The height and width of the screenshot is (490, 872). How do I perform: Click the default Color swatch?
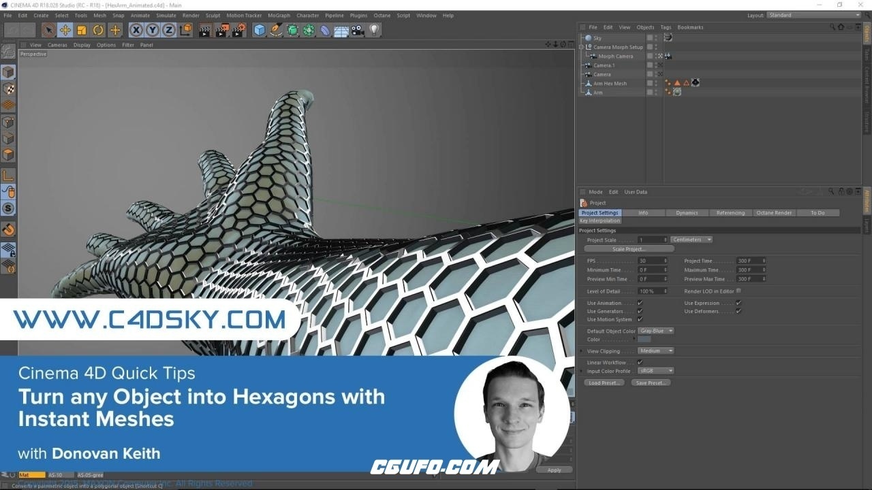pos(644,339)
